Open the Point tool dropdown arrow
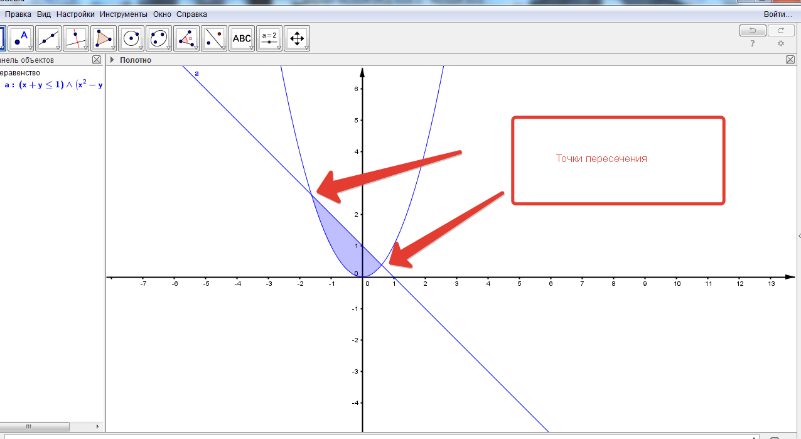801x439 pixels. click(x=30, y=48)
